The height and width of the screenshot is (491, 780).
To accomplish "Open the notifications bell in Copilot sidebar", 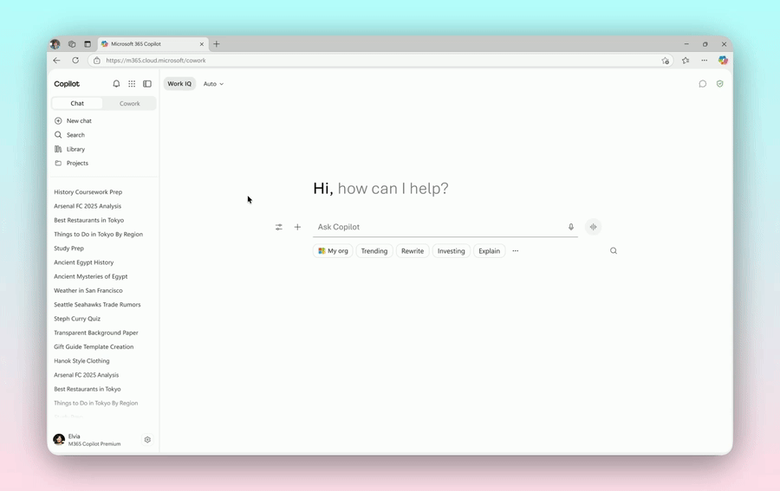I will (116, 84).
